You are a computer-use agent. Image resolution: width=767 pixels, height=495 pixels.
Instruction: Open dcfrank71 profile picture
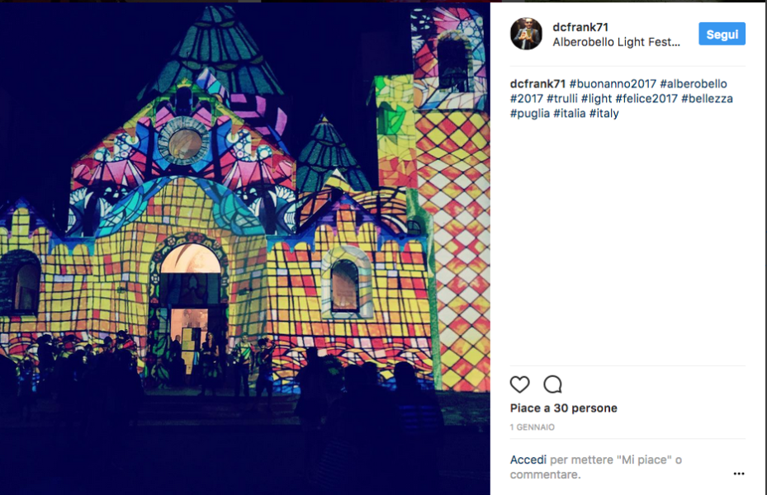click(x=526, y=34)
